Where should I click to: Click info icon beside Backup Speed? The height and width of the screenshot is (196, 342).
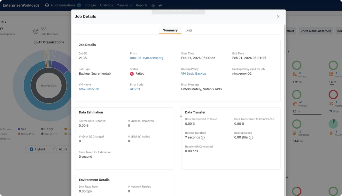[251, 138]
